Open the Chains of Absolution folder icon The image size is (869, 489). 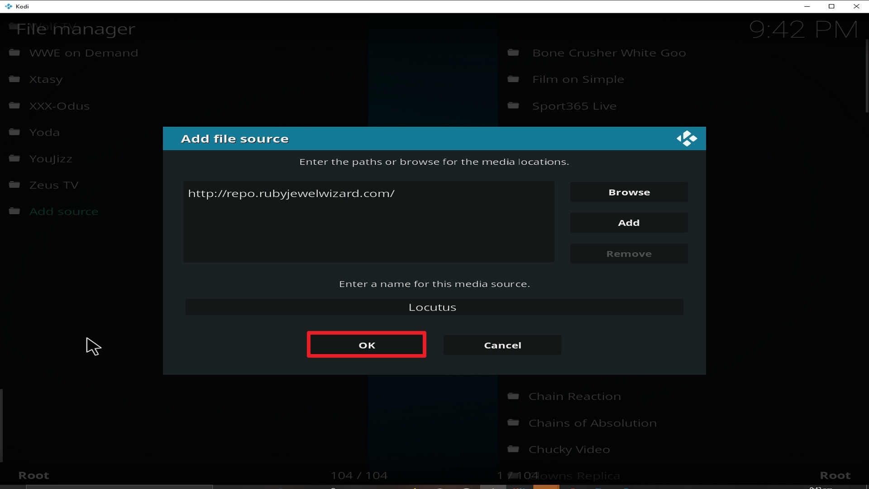513,423
